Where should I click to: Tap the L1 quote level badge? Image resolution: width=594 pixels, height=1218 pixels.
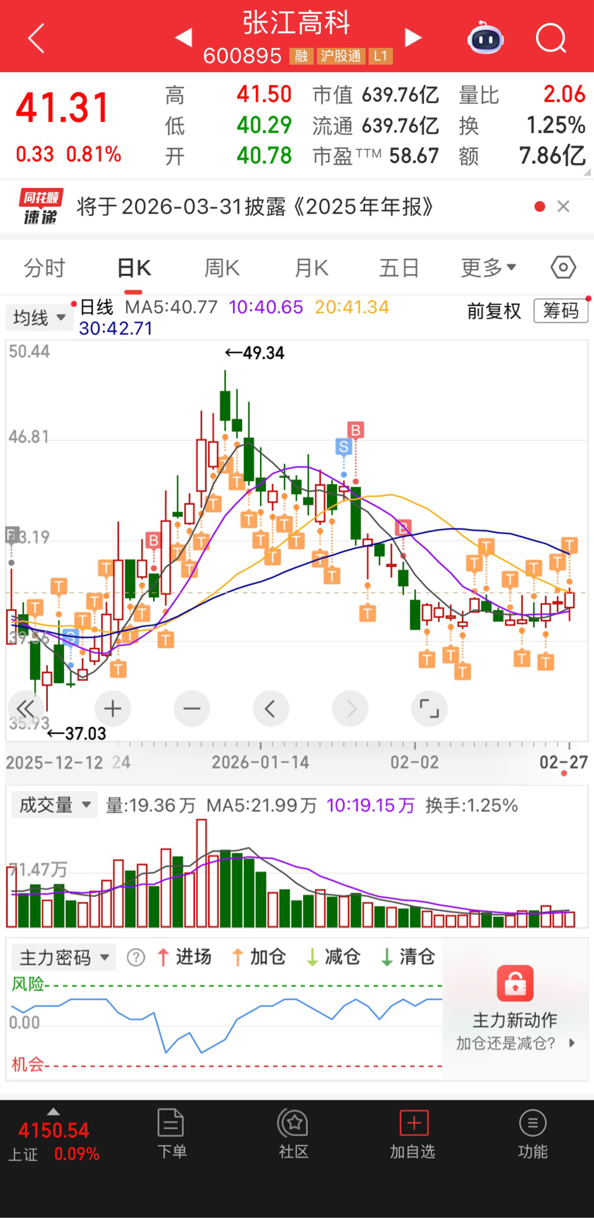pos(380,56)
